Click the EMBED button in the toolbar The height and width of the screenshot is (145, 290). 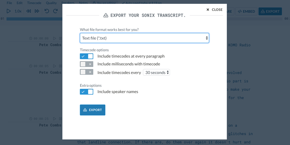tap(246, 11)
